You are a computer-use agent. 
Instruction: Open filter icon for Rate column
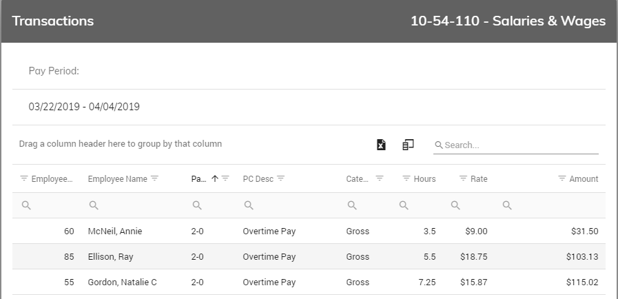coord(464,178)
